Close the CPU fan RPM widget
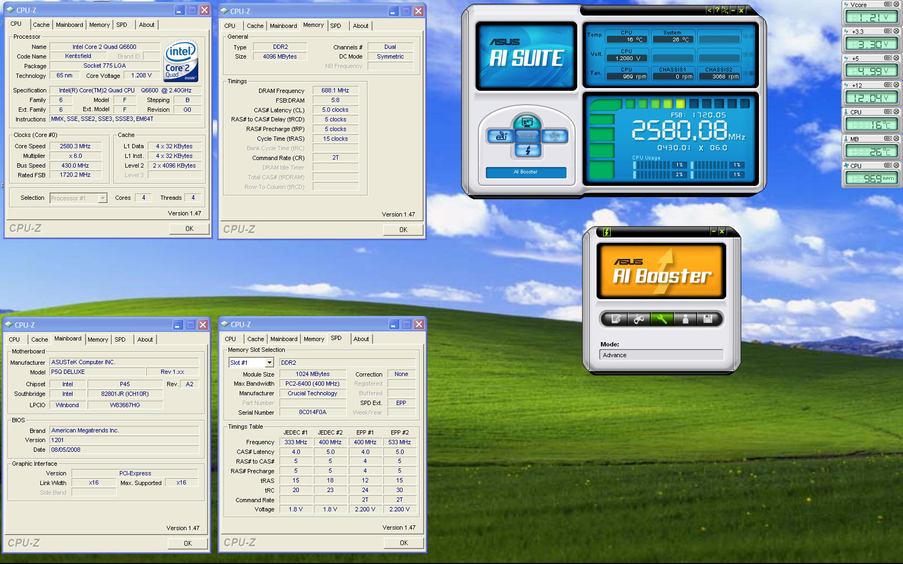 [896, 165]
